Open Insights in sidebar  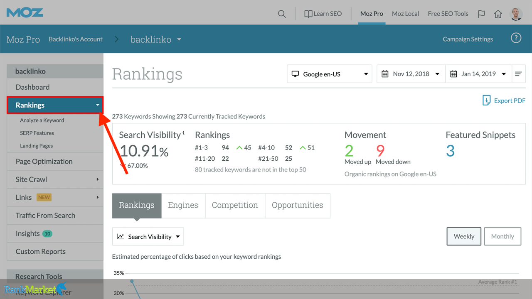pos(55,233)
